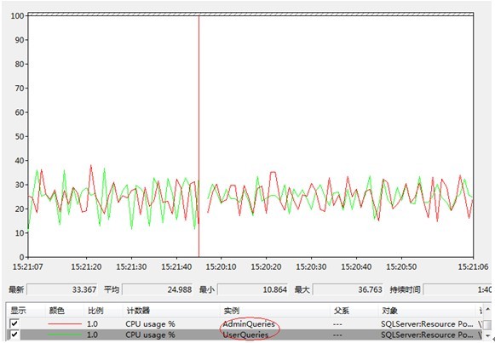Sort by the 颜色 column header
The image size is (495, 343).
(x=65, y=311)
